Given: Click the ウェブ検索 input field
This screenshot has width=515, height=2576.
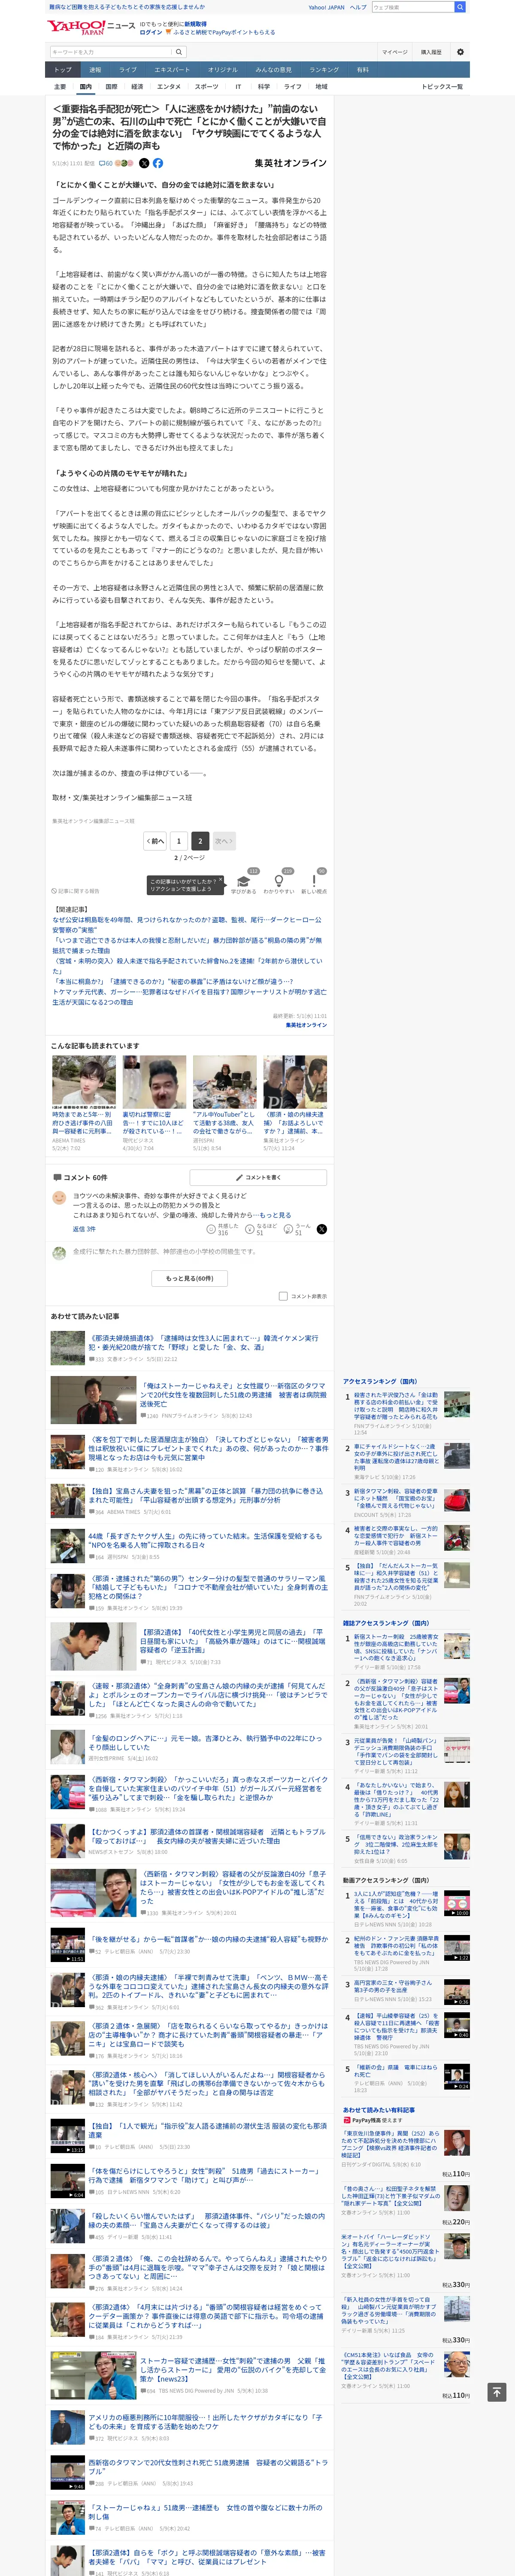Looking at the screenshot, I should tap(412, 7).
